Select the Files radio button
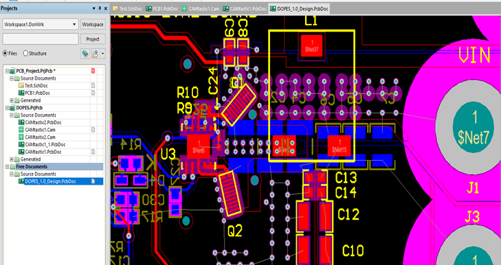Screen dimensions: 501x265 pyautogui.click(x=5, y=54)
